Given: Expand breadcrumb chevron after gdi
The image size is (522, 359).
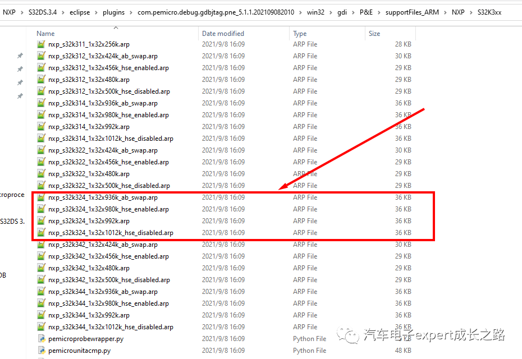Looking at the screenshot, I should pyautogui.click(x=353, y=13).
